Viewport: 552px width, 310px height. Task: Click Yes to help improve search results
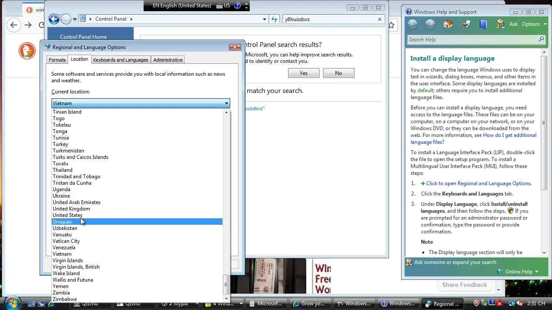tap(304, 73)
